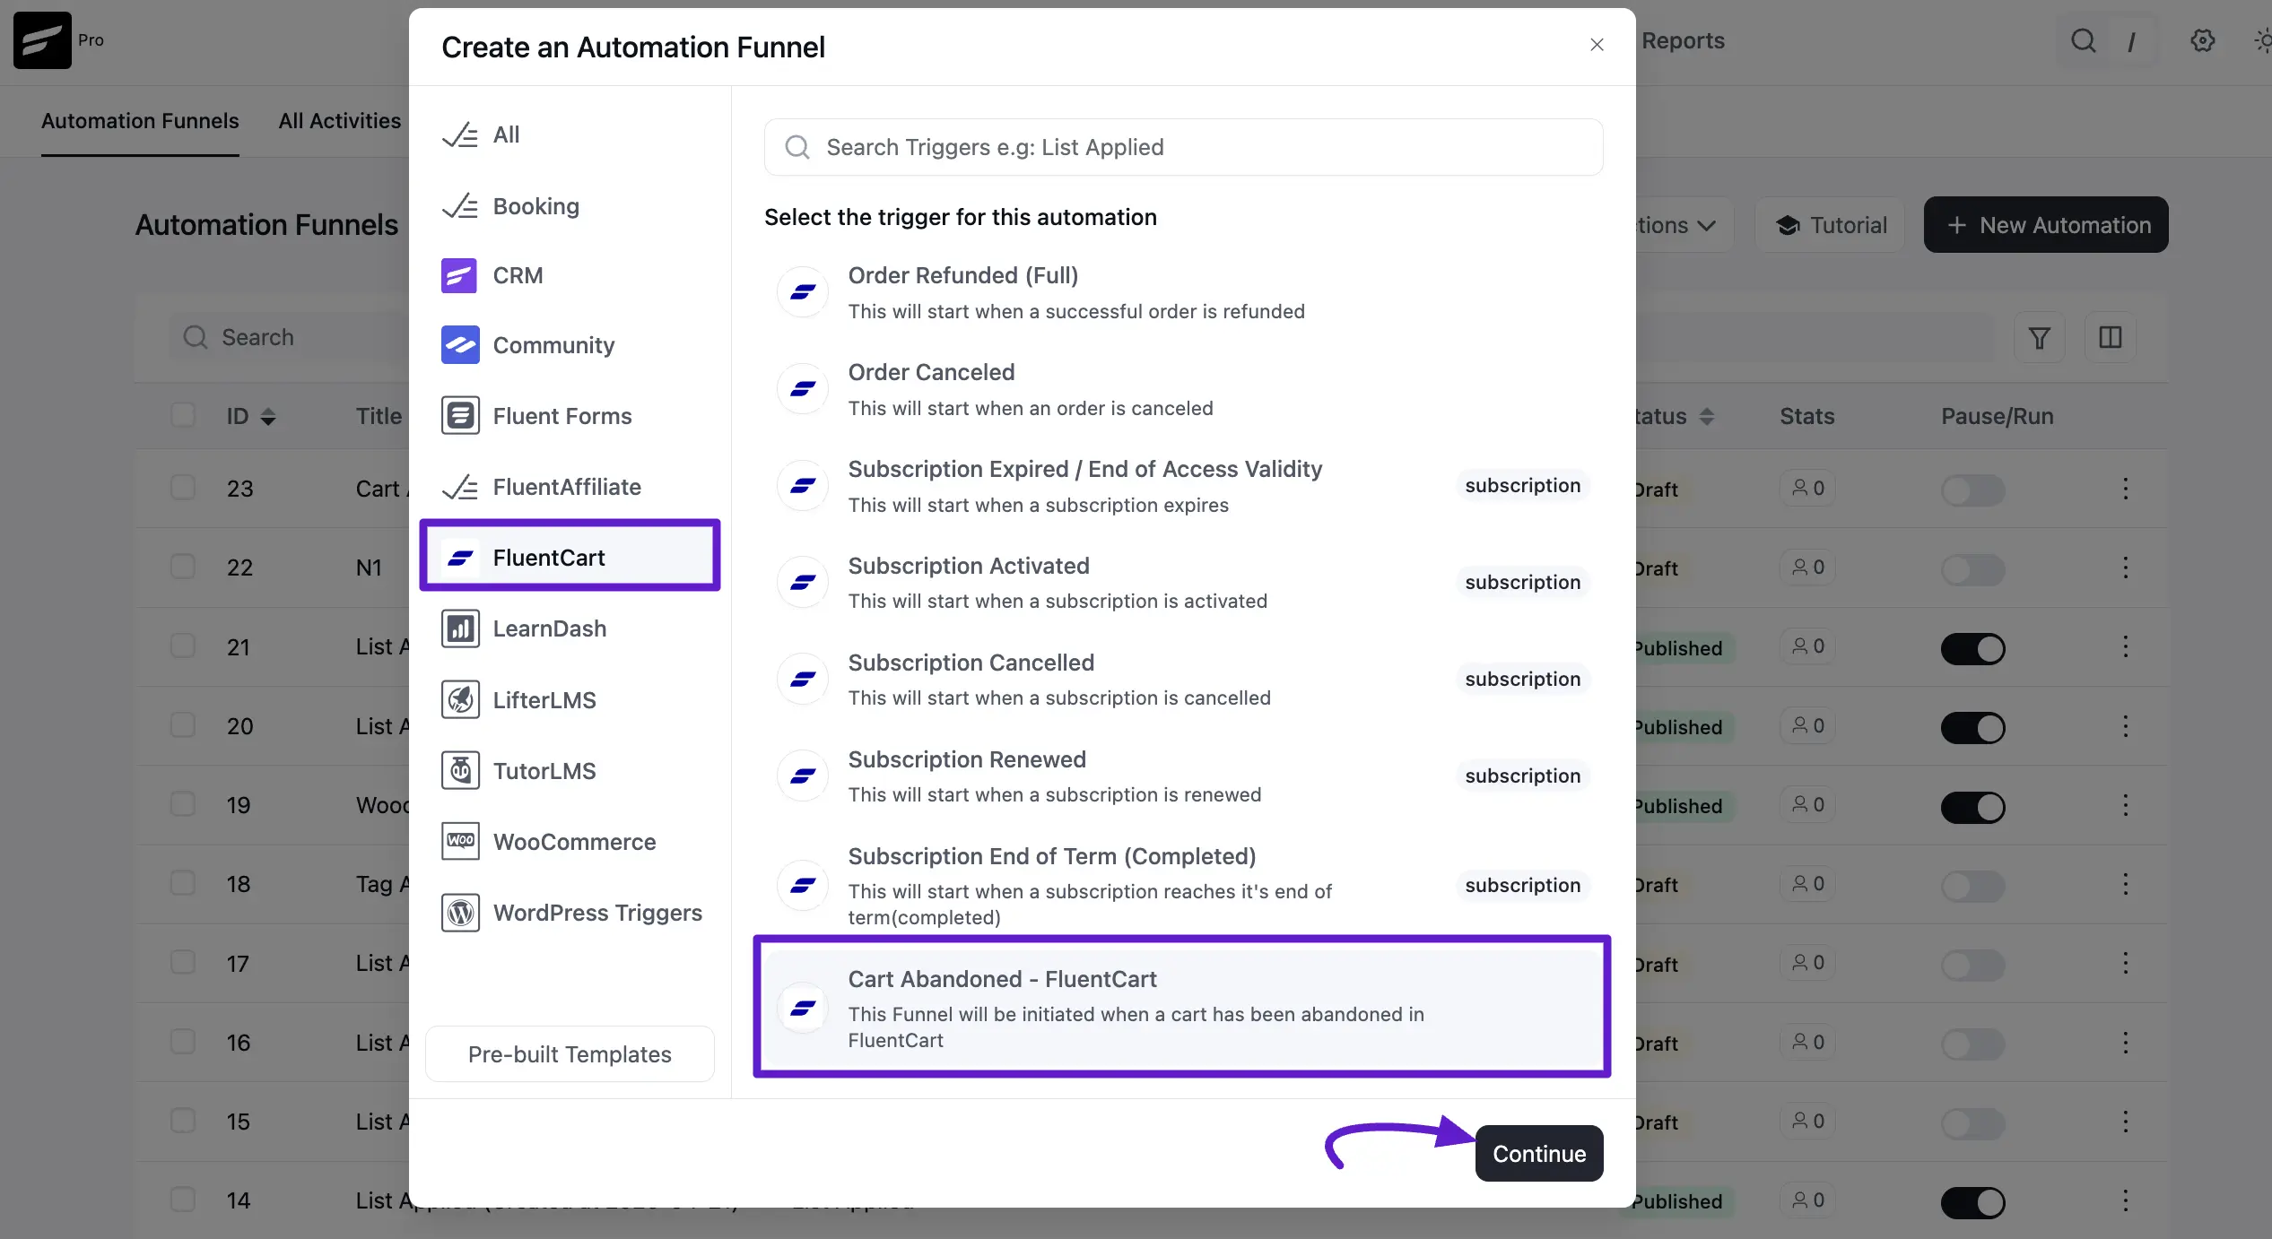Select the Subscription Renewed trigger
This screenshot has height=1239, width=2272.
(x=1183, y=776)
